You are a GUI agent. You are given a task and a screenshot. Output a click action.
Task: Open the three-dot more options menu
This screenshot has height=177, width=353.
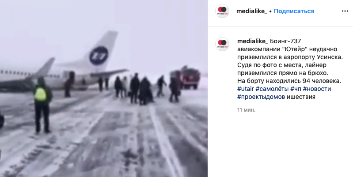coord(345,11)
